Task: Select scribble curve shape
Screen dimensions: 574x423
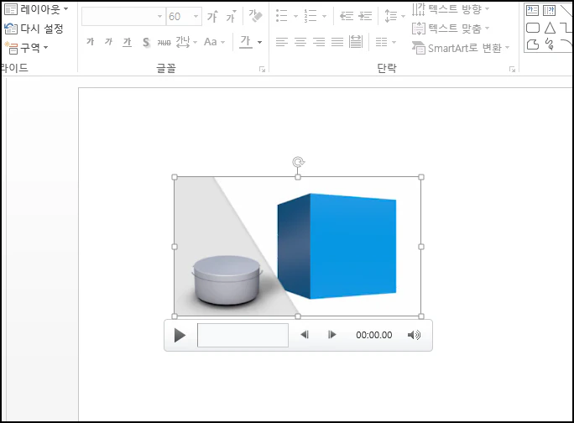Action: pyautogui.click(x=549, y=44)
